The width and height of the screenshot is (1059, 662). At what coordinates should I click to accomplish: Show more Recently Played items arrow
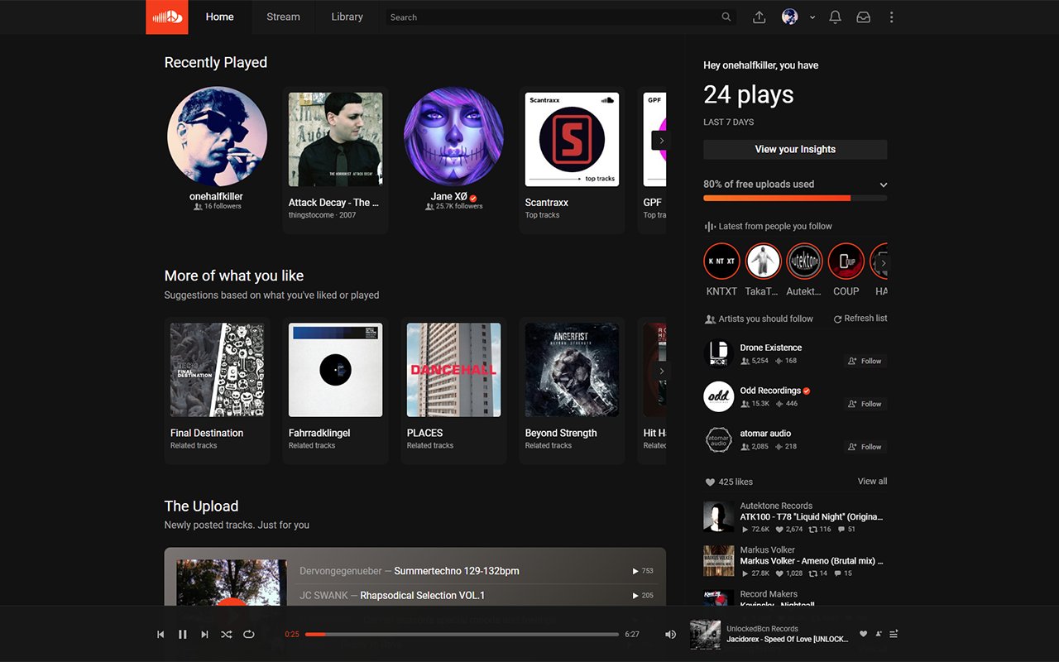click(659, 141)
